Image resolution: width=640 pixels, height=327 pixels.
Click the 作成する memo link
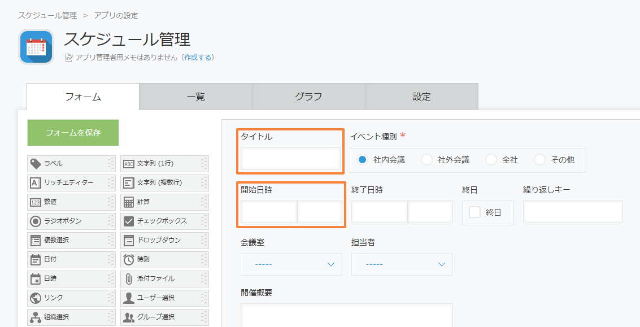click(x=198, y=58)
